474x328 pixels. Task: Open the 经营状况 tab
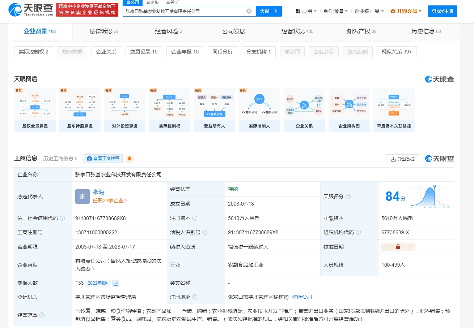[297, 31]
